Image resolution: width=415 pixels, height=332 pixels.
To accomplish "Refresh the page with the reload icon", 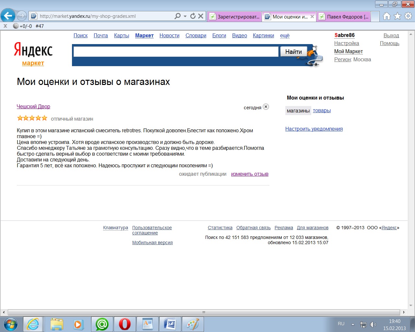I will click(x=193, y=16).
